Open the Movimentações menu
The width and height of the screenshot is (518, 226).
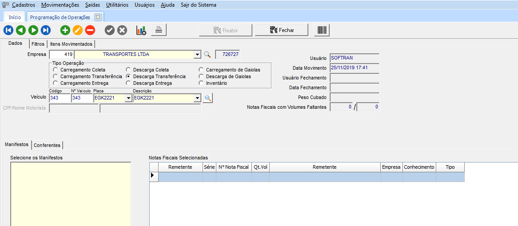pos(60,5)
